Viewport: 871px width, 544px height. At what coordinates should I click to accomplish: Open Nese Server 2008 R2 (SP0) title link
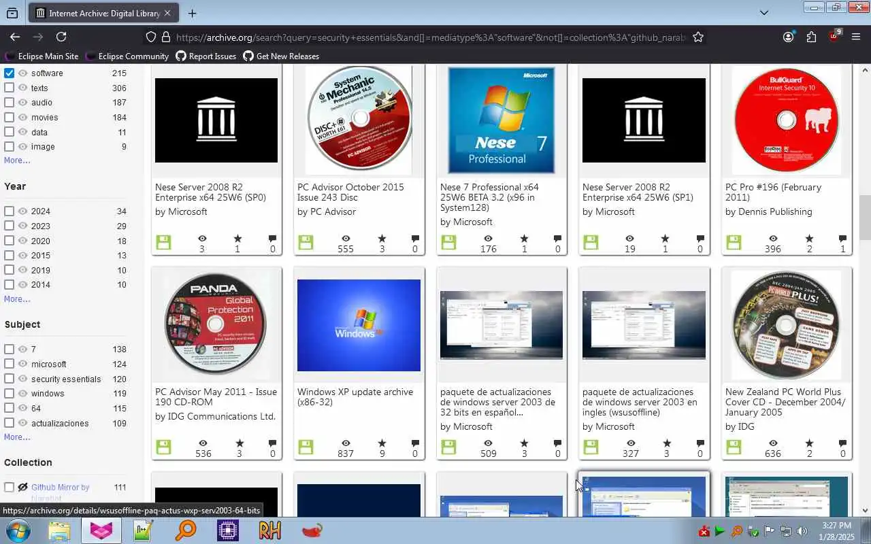(x=210, y=192)
